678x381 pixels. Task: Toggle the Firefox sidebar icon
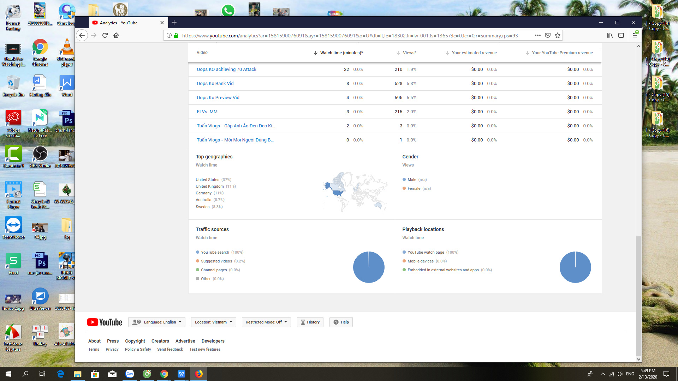click(621, 35)
